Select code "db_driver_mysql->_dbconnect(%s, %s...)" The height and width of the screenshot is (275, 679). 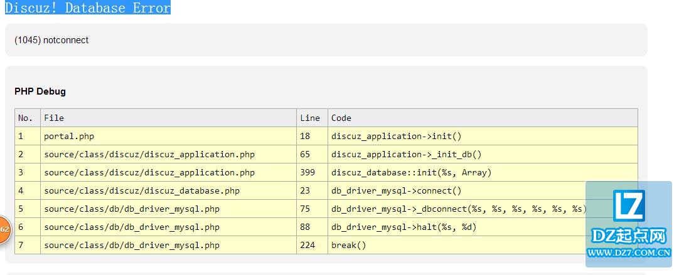[x=459, y=209]
